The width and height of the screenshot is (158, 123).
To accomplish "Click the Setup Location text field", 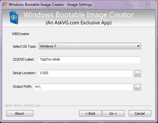I will [86, 73].
